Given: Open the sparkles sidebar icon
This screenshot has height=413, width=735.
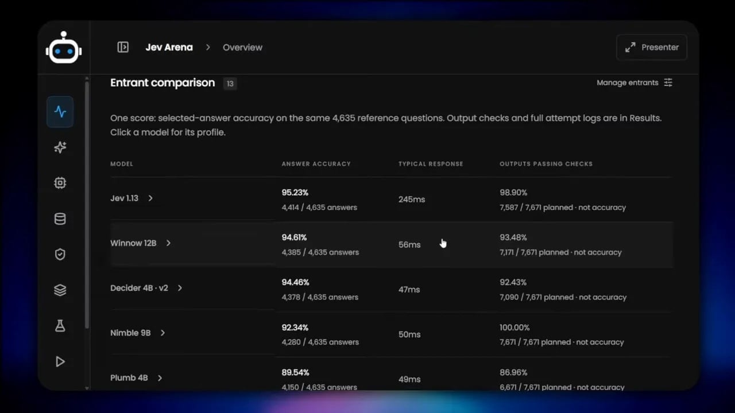Looking at the screenshot, I should (60, 147).
